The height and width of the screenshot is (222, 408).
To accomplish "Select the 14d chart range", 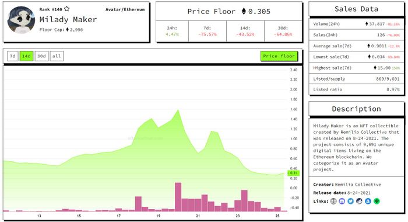I will (x=26, y=56).
